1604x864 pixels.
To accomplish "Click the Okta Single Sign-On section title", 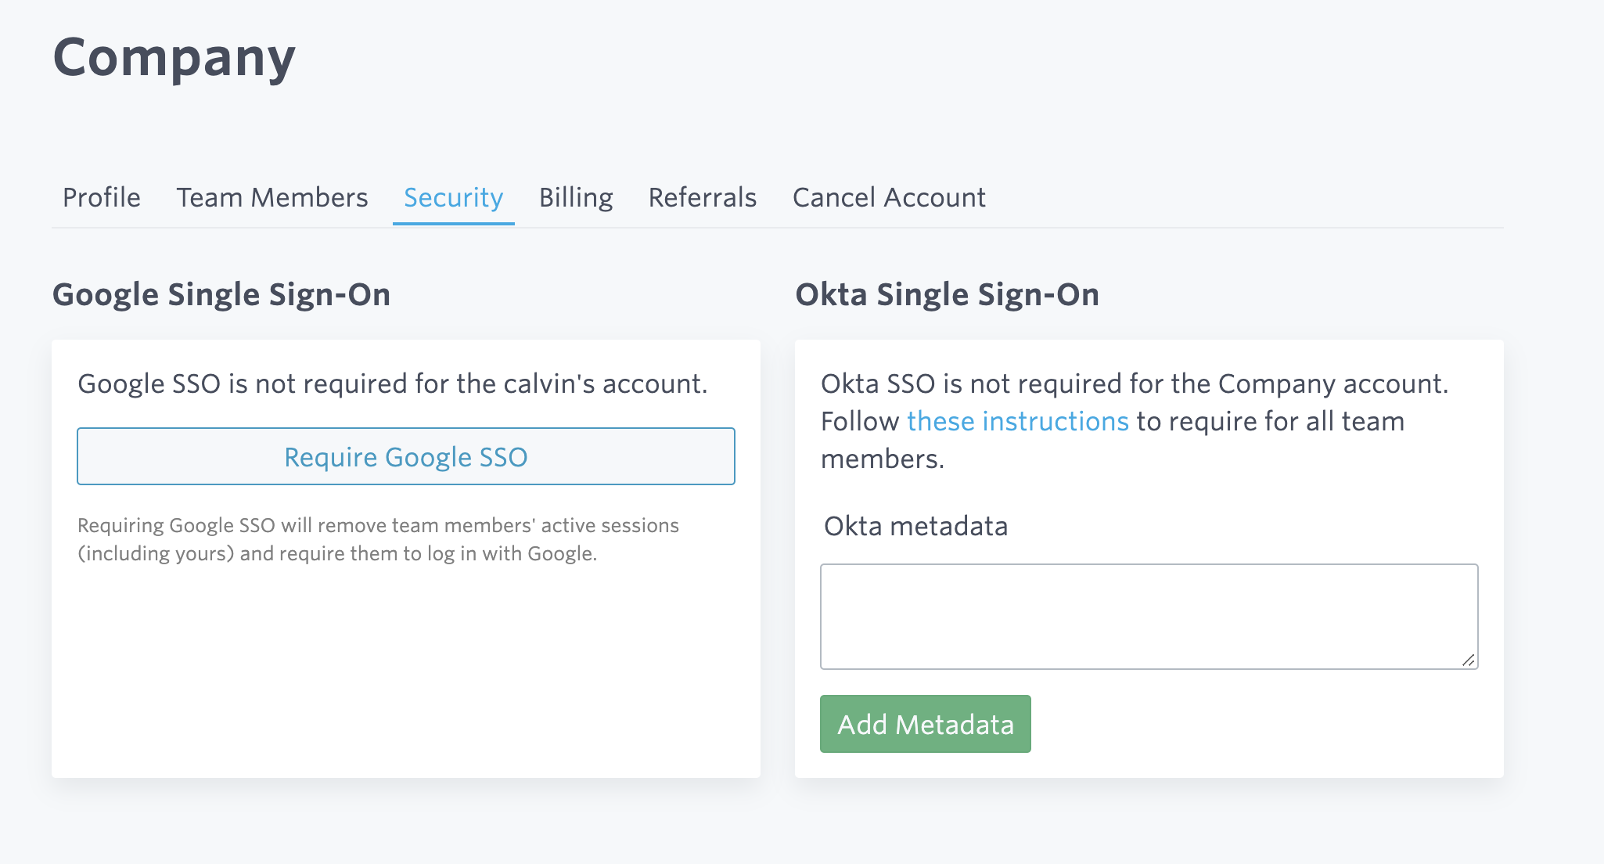I will click(x=947, y=295).
